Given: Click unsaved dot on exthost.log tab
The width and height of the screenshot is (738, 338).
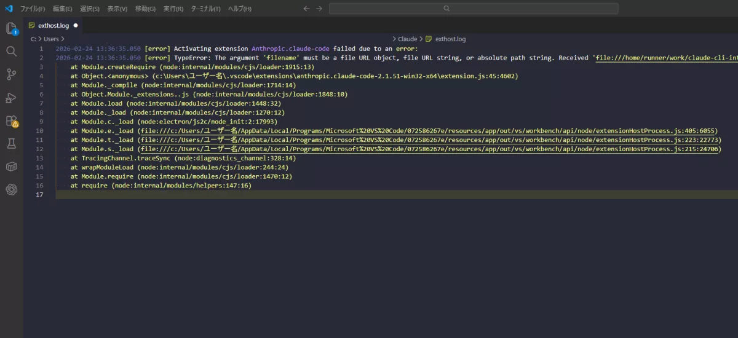Looking at the screenshot, I should (76, 26).
